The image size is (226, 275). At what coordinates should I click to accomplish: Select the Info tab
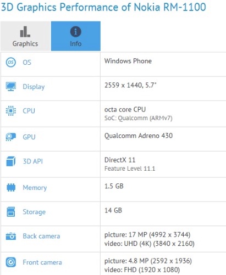point(76,36)
